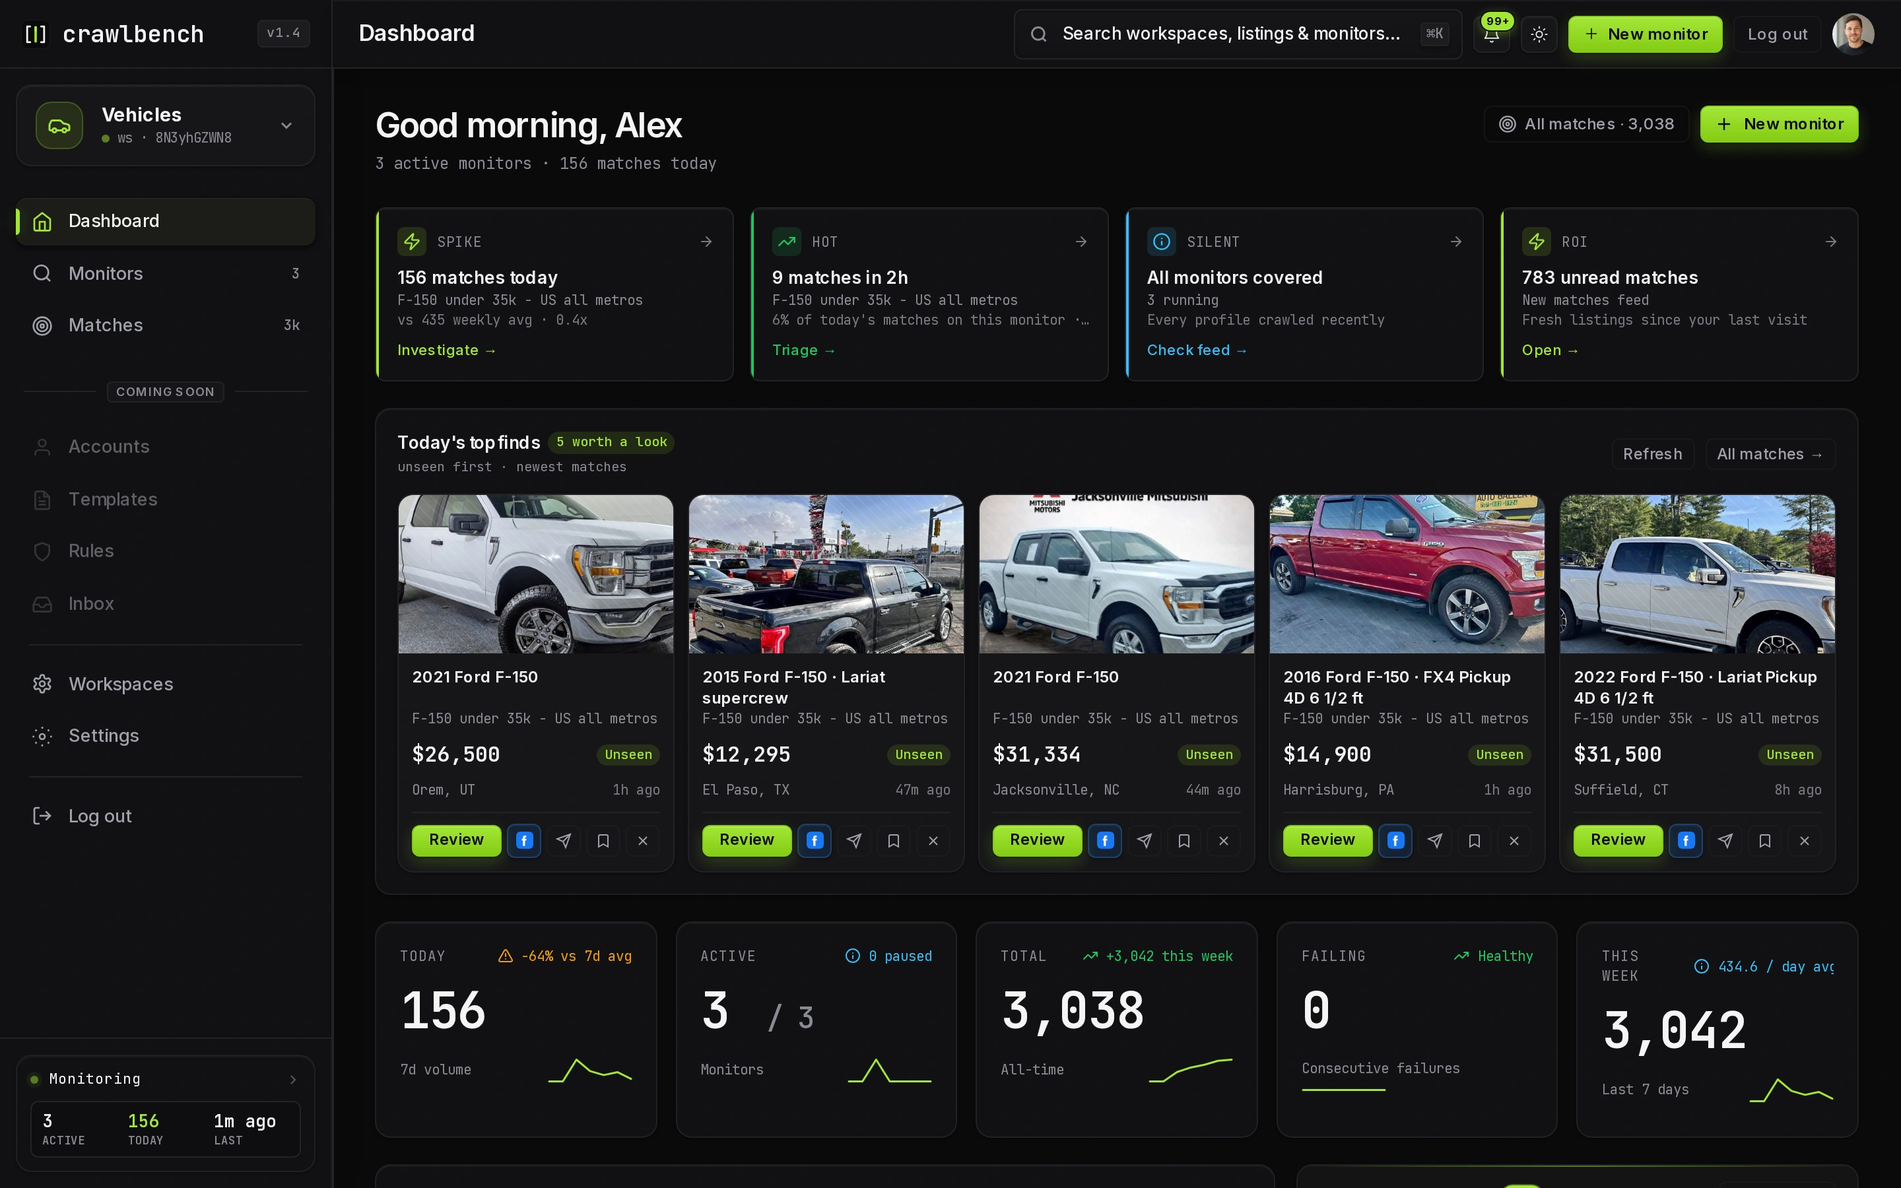
Task: Share the 2015 Ford F-150 Lariat listing
Action: (854, 841)
